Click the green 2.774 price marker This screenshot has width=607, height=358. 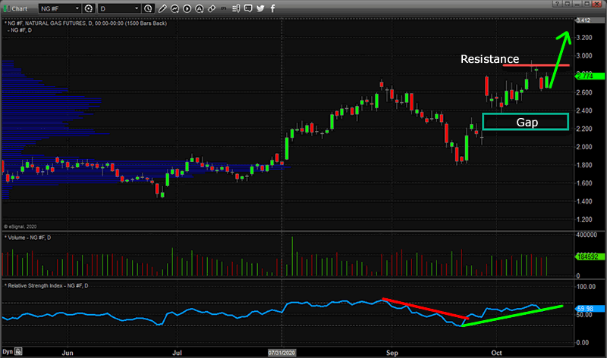[590, 76]
